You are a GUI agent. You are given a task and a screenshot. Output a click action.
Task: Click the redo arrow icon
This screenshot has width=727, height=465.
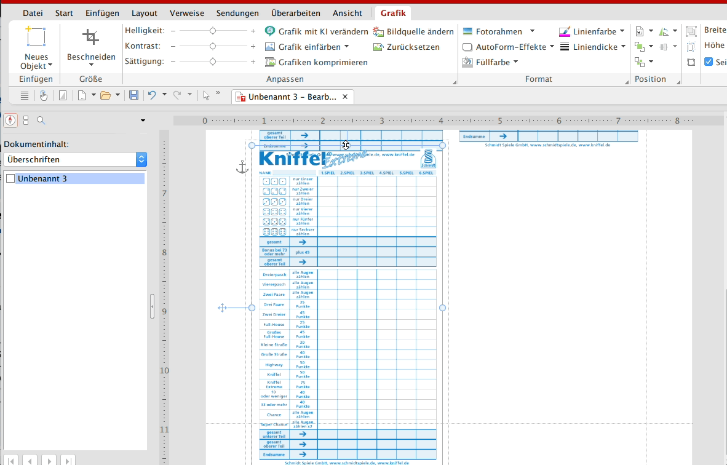177,95
